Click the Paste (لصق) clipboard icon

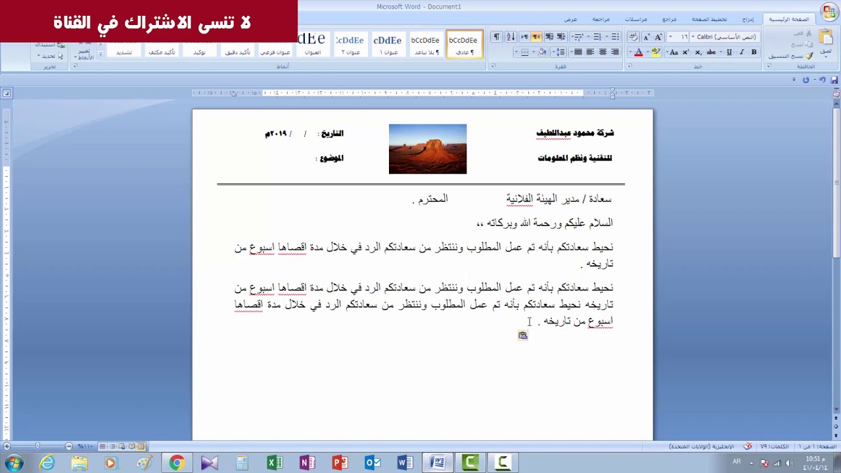coord(826,35)
